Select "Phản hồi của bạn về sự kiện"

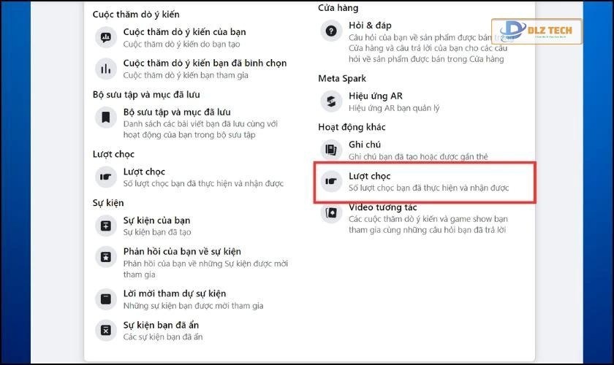tap(192, 263)
